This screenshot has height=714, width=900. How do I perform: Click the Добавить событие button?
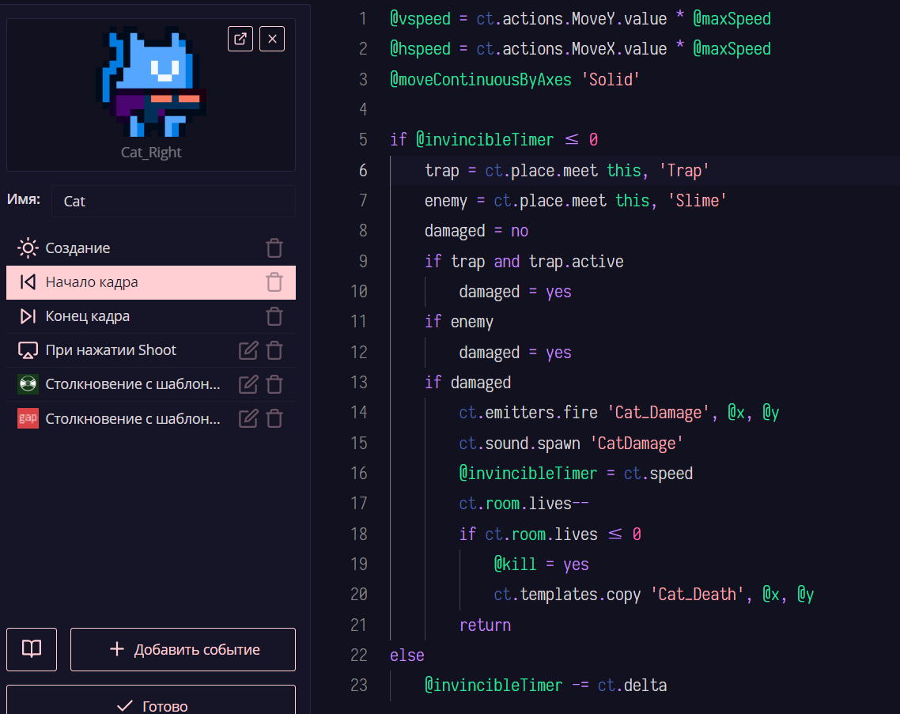pyautogui.click(x=183, y=649)
